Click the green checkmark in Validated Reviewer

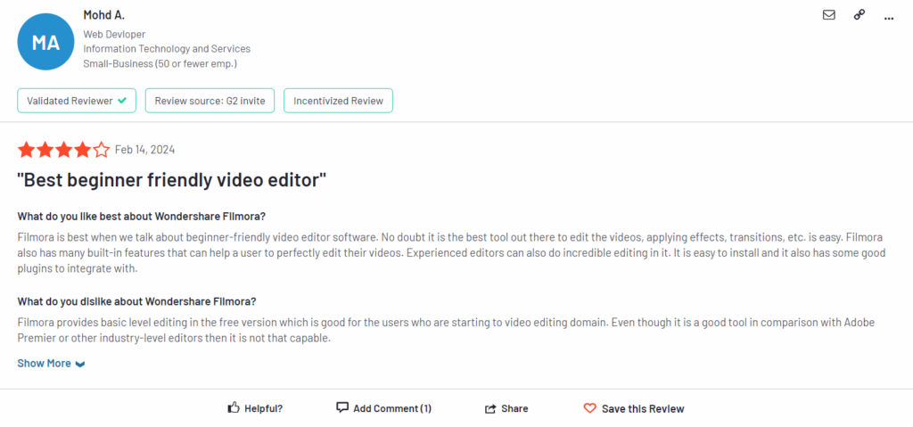(121, 100)
